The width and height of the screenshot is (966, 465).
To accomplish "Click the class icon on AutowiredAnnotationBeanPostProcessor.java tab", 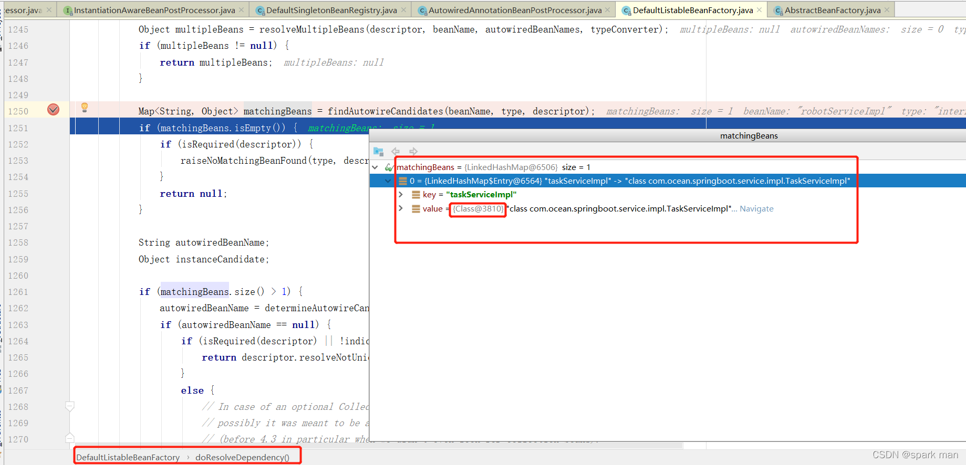I will [422, 10].
